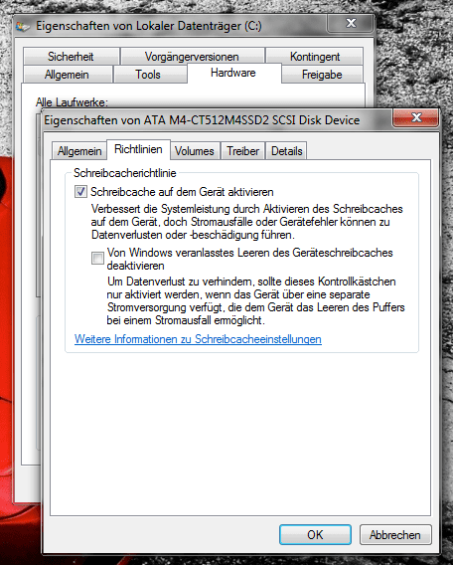
Task: Switch to the Allgemein tab of the disk device dialog
Action: [79, 150]
